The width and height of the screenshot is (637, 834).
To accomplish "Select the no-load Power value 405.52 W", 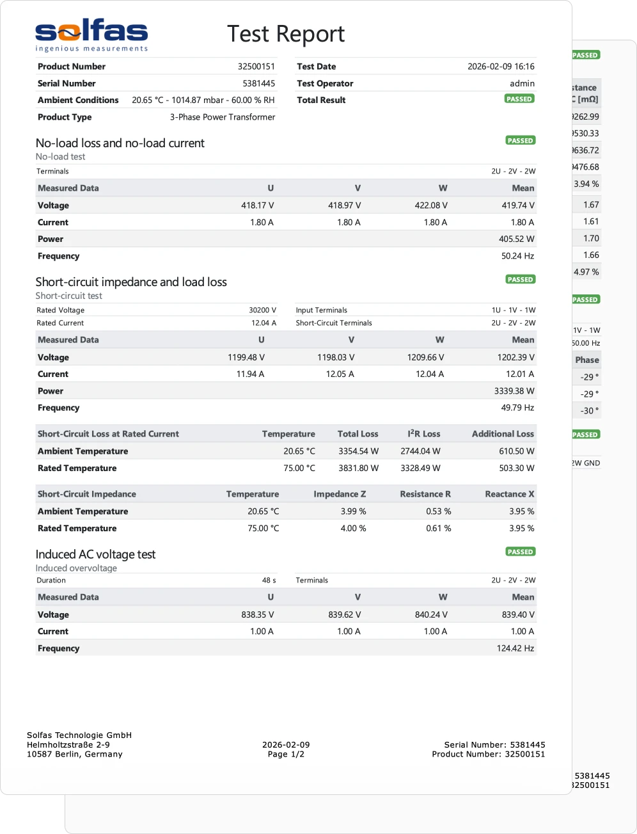I will tap(516, 239).
